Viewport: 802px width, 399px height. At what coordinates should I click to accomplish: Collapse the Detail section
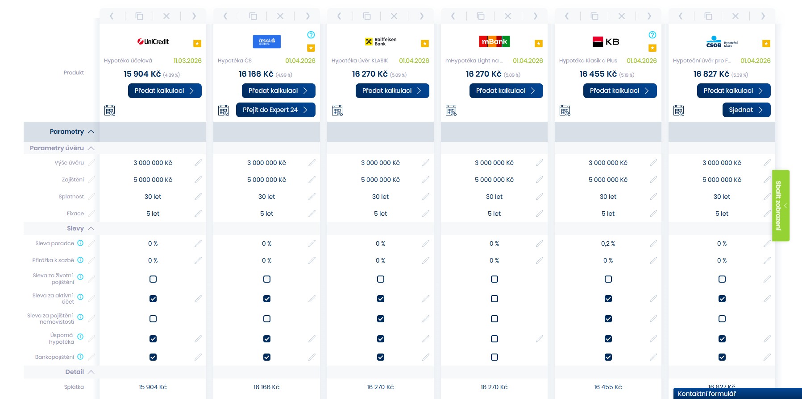[x=91, y=372]
